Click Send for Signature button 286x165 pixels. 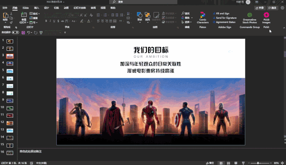click(x=225, y=18)
